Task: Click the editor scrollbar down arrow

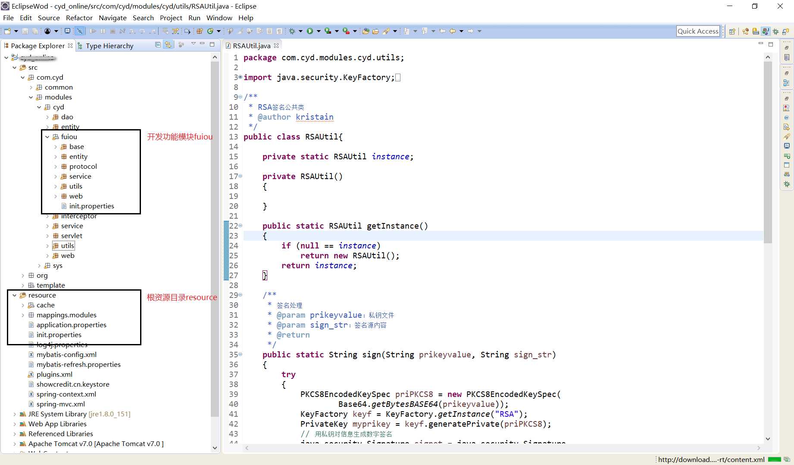Action: [768, 439]
